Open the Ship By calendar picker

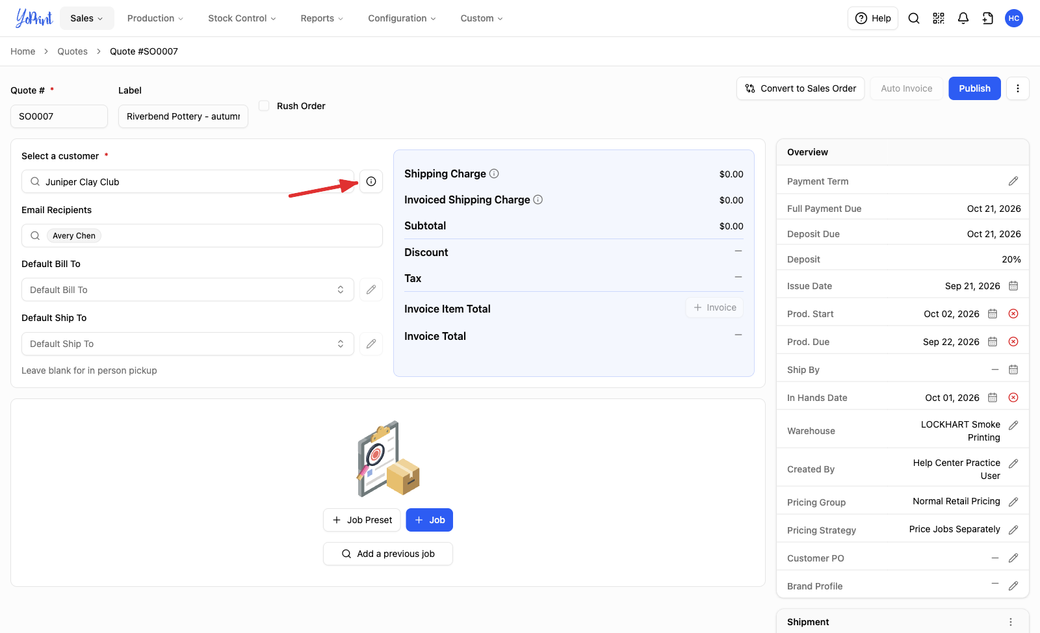(1013, 370)
